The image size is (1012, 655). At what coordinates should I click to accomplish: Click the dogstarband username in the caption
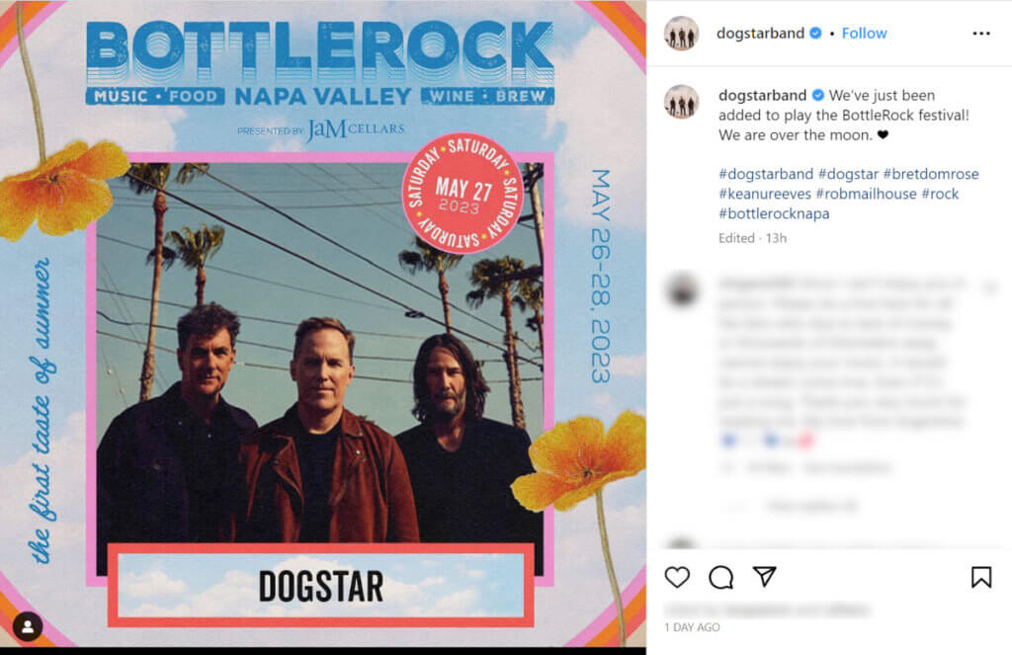coord(762,95)
